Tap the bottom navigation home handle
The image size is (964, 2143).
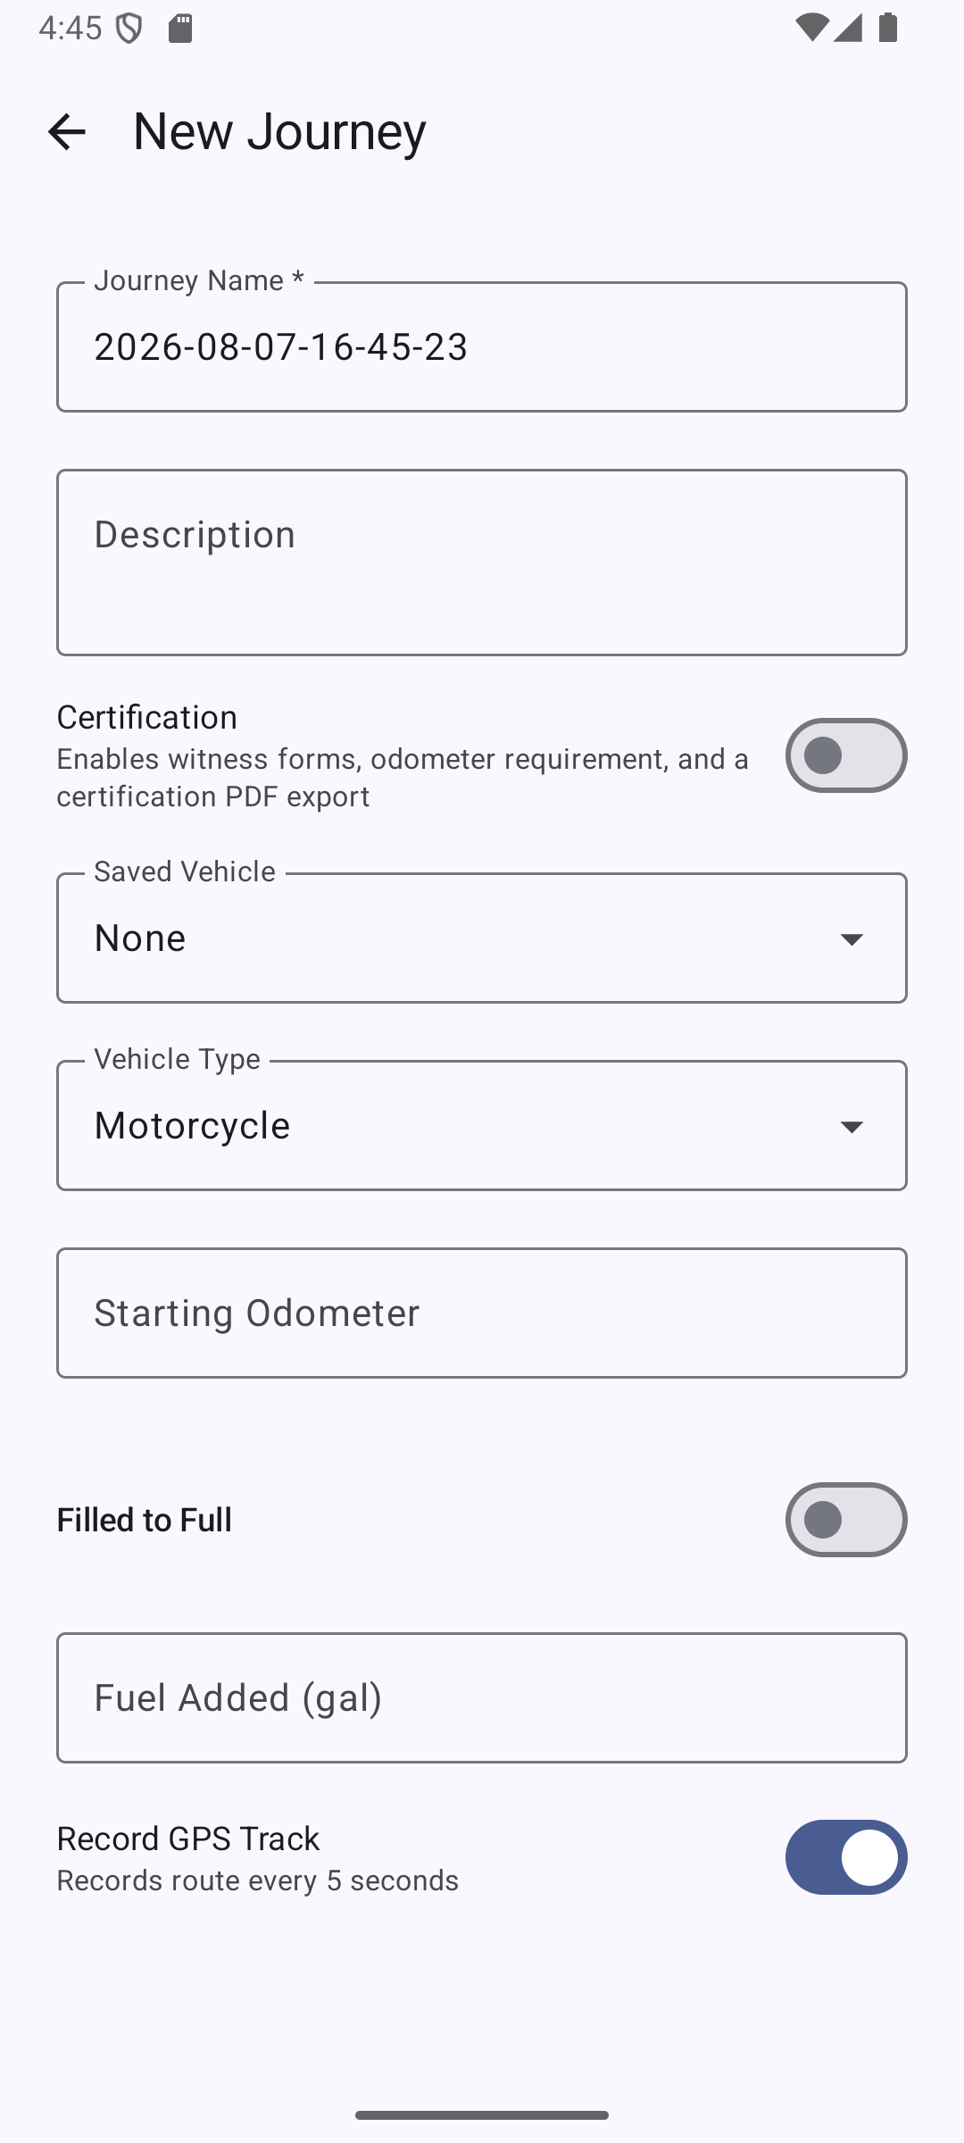click(x=482, y=2114)
